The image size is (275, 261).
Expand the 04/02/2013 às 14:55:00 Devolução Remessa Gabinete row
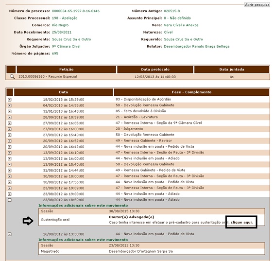point(10,105)
